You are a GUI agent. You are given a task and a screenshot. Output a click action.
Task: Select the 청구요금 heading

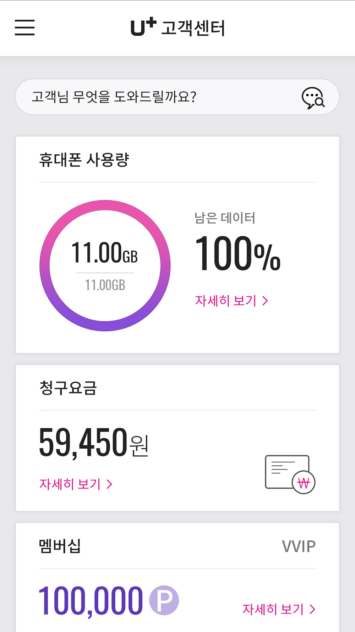68,388
